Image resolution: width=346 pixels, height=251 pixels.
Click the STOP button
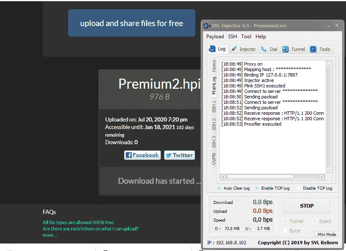[307, 206]
